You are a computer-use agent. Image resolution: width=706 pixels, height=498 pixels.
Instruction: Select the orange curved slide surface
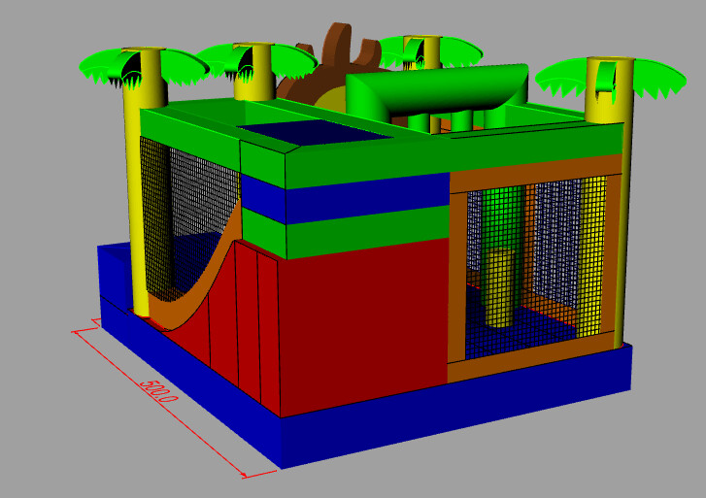point(198,280)
